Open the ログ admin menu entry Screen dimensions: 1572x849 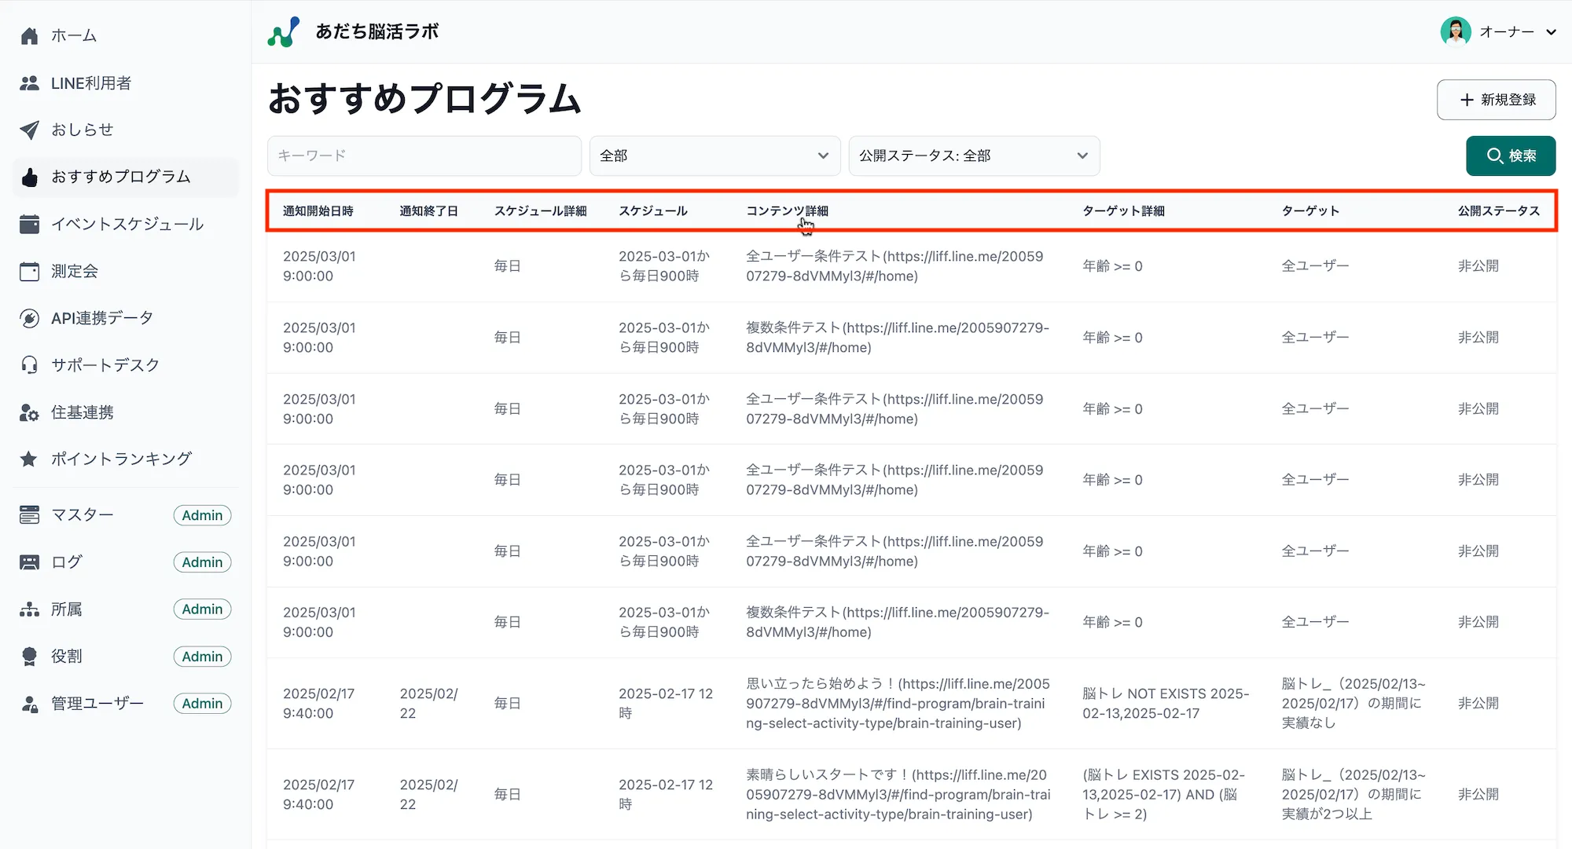65,562
